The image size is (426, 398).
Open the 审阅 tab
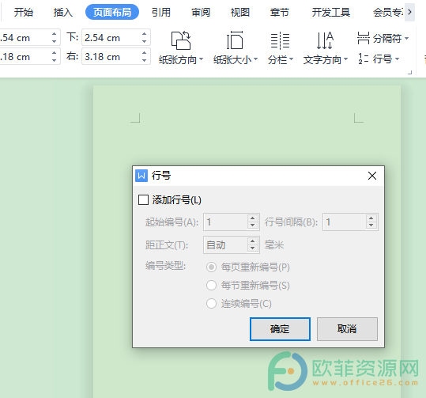click(201, 12)
